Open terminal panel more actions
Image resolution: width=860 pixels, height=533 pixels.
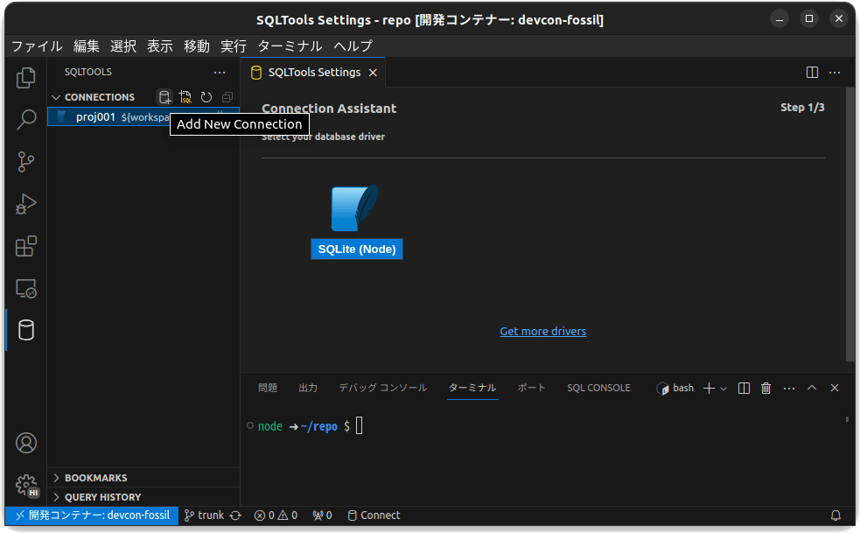(789, 389)
